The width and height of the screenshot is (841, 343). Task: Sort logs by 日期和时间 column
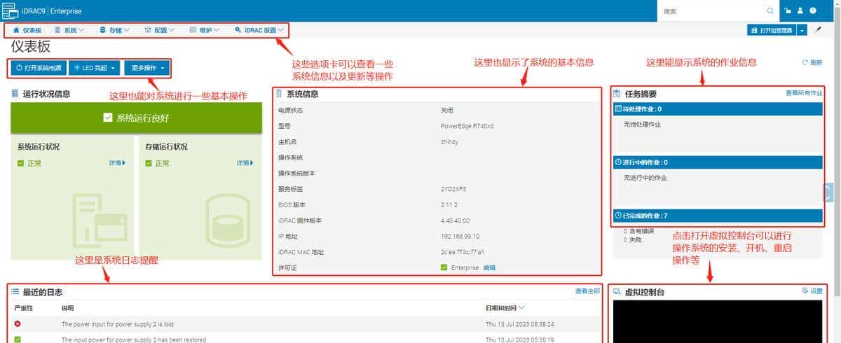505,307
